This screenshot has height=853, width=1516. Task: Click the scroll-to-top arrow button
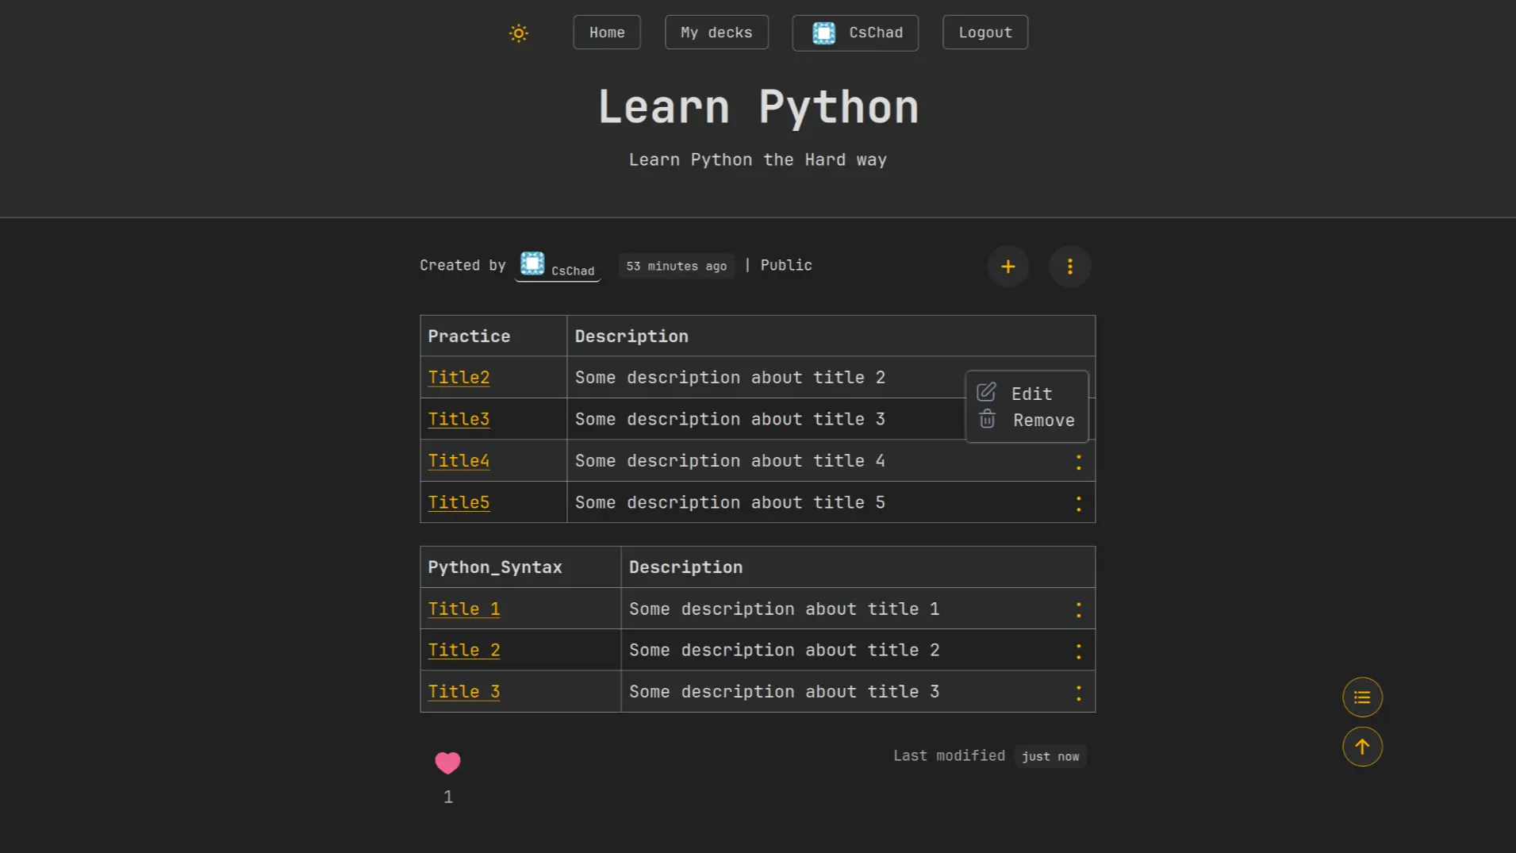coord(1362,747)
